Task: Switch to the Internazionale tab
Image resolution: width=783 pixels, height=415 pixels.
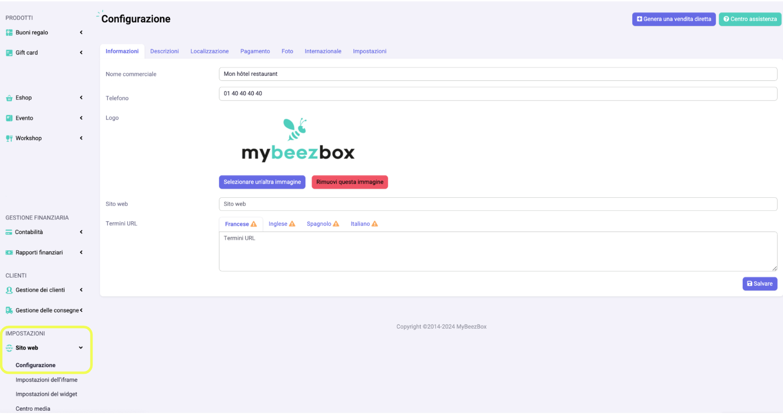Action: (x=323, y=51)
